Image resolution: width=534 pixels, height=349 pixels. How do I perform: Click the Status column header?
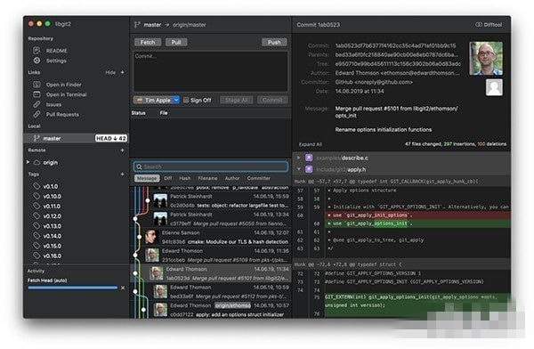139,113
